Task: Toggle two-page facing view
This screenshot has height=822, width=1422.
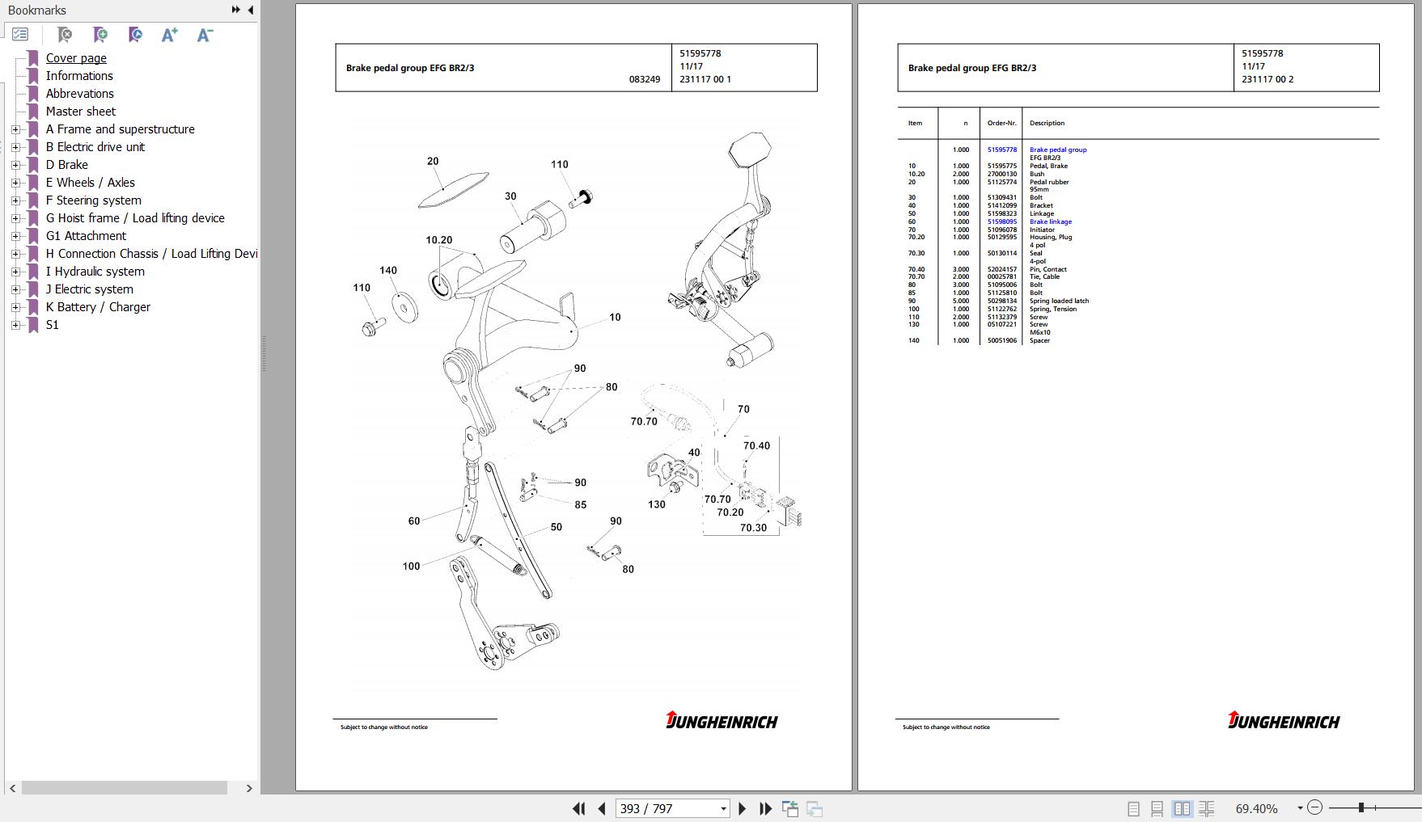Action: pyautogui.click(x=1182, y=808)
